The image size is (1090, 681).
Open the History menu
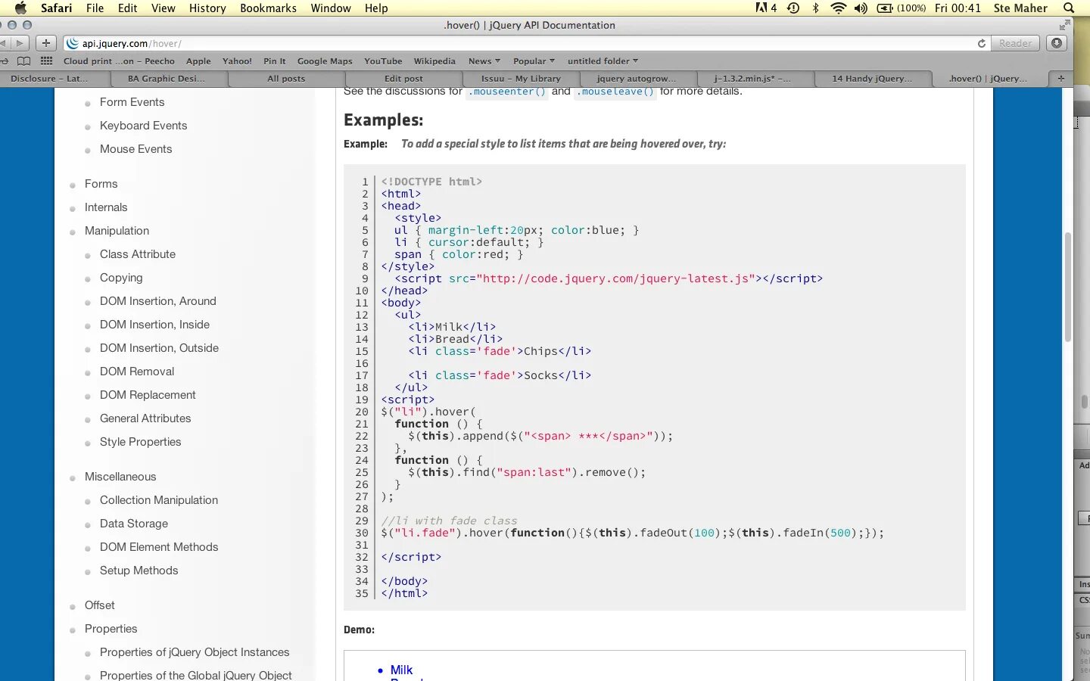click(207, 8)
